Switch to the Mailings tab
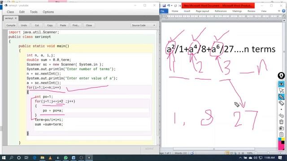This screenshot has width=287, height=161. coord(237,11)
